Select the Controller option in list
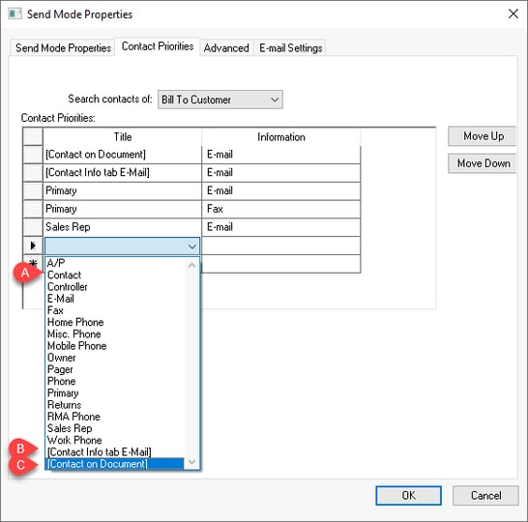Screen dimensions: 528x522 (x=68, y=287)
